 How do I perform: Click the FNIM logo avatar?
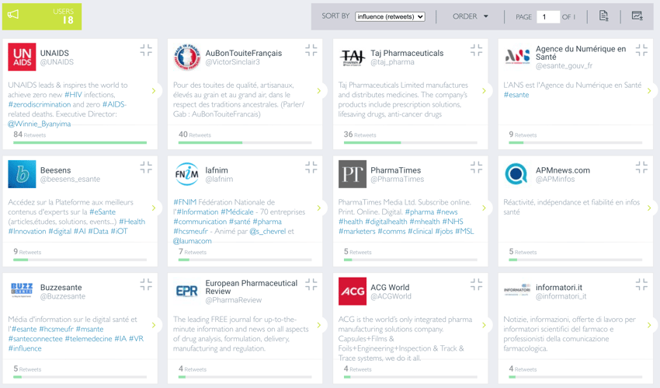coord(187,174)
